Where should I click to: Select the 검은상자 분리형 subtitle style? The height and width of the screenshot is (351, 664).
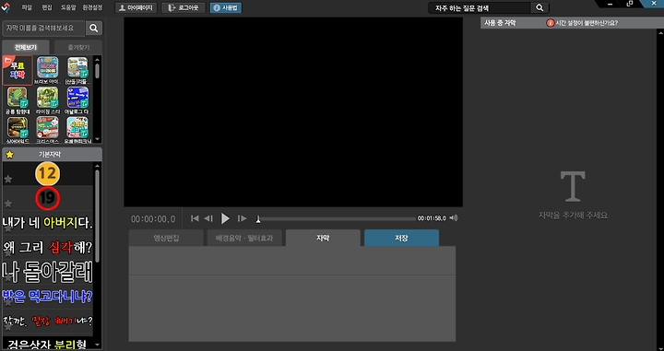tap(47, 344)
